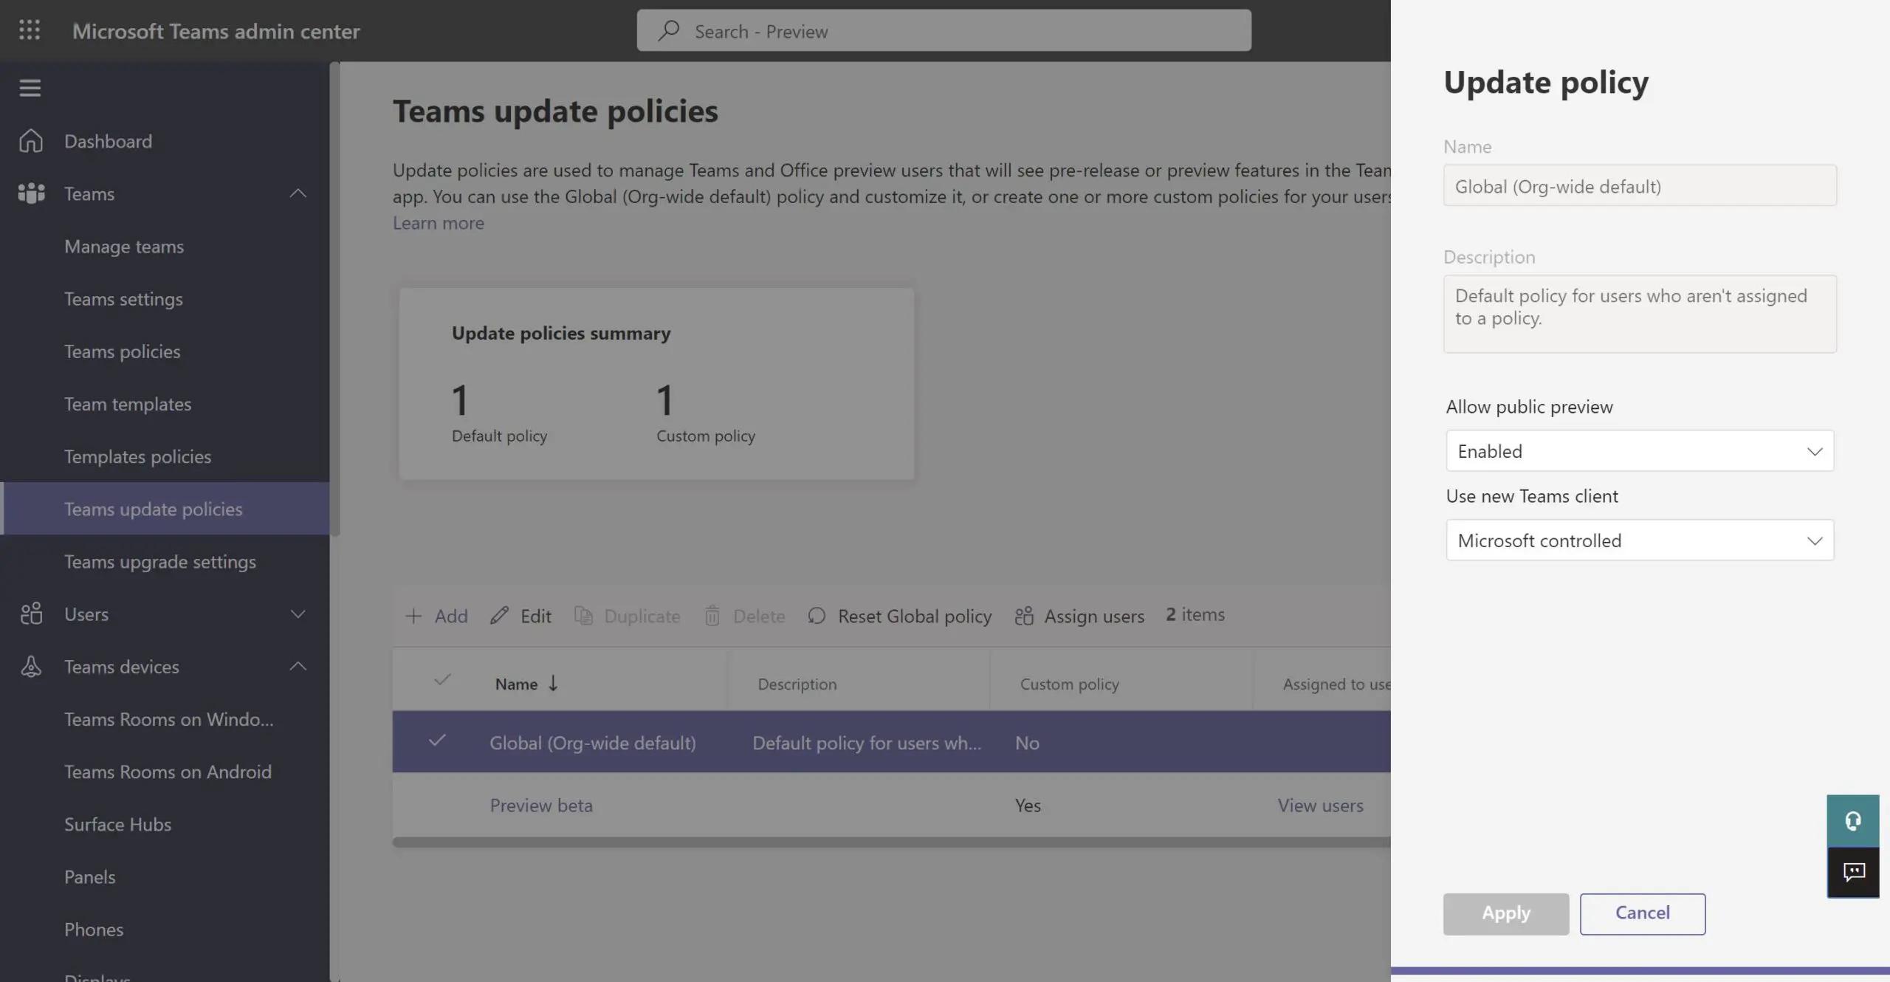The height and width of the screenshot is (982, 1890).
Task: Click View users for Preview beta
Action: pos(1321,805)
